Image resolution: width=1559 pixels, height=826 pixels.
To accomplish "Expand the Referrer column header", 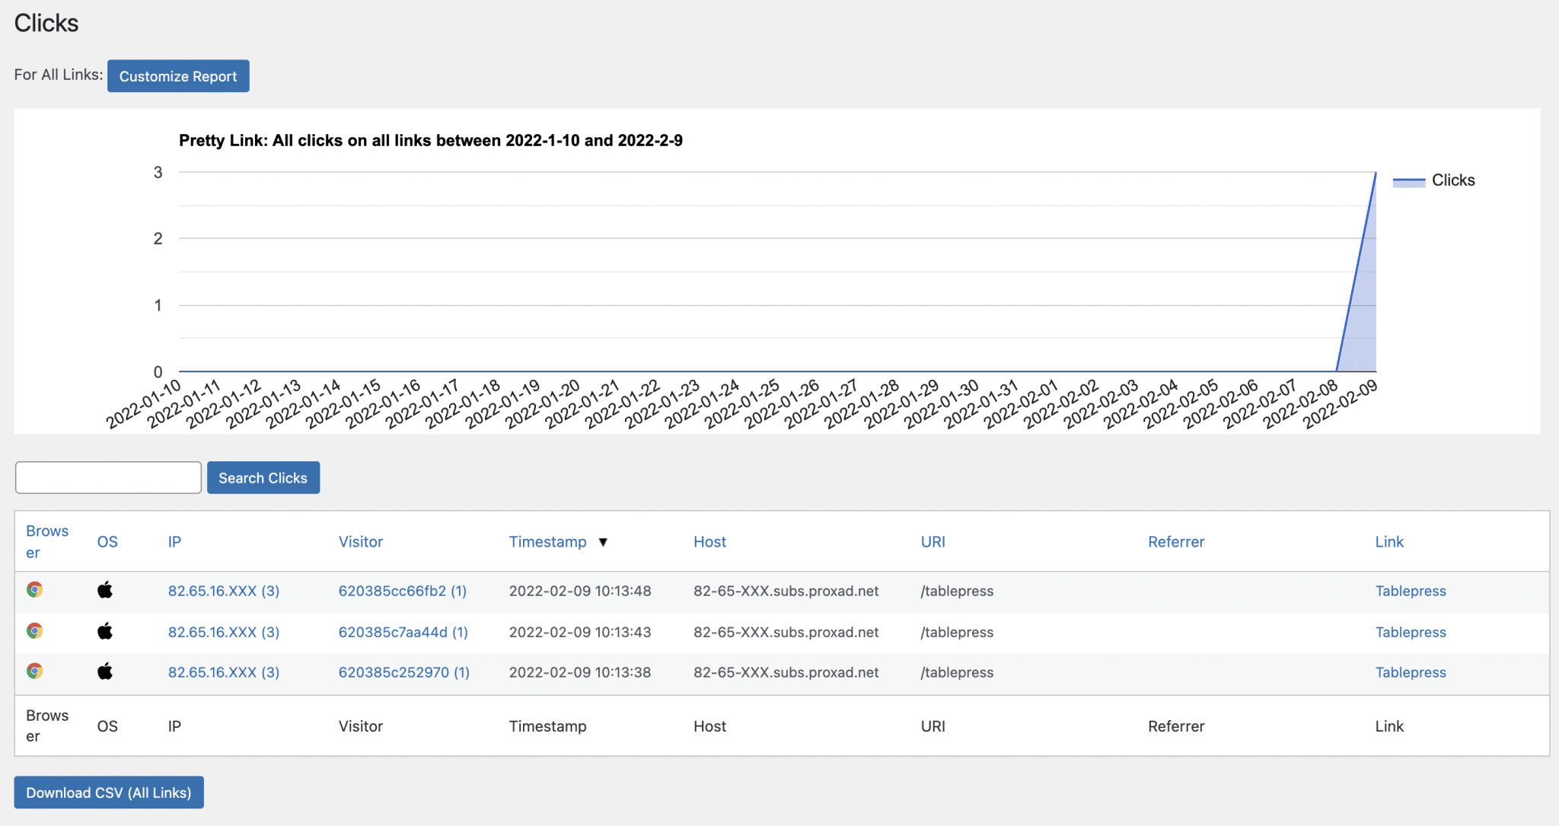I will (1175, 541).
